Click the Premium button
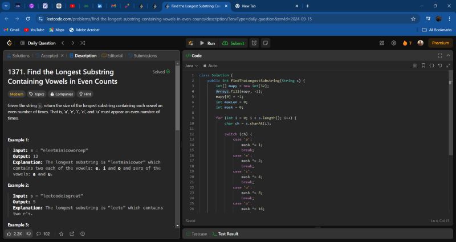 coord(440,43)
